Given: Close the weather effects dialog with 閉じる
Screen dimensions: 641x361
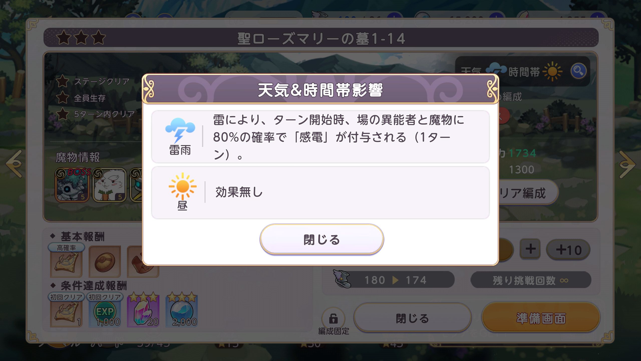Looking at the screenshot, I should pos(322,239).
